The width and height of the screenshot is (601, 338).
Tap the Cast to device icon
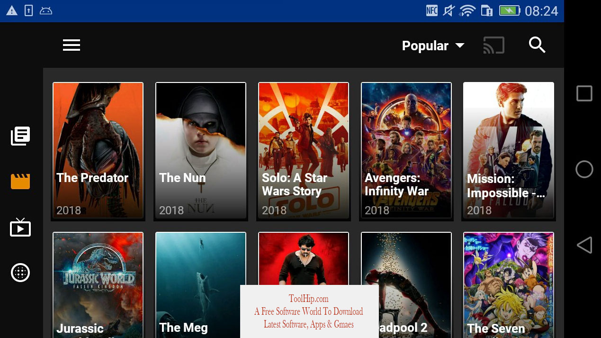[x=493, y=46]
